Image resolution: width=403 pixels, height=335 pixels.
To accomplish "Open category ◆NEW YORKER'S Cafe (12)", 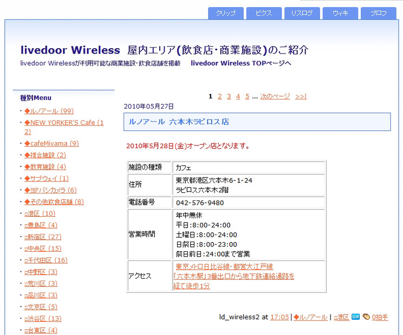I will pos(64,127).
